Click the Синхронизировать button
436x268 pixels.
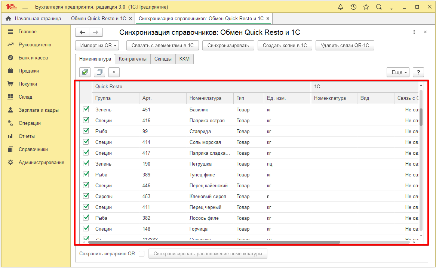coord(228,45)
